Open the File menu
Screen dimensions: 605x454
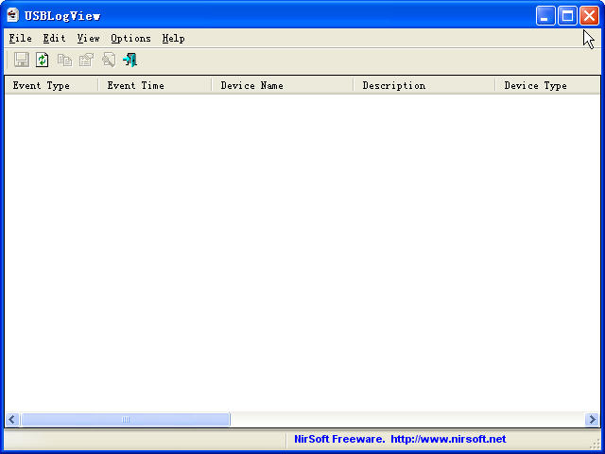20,39
